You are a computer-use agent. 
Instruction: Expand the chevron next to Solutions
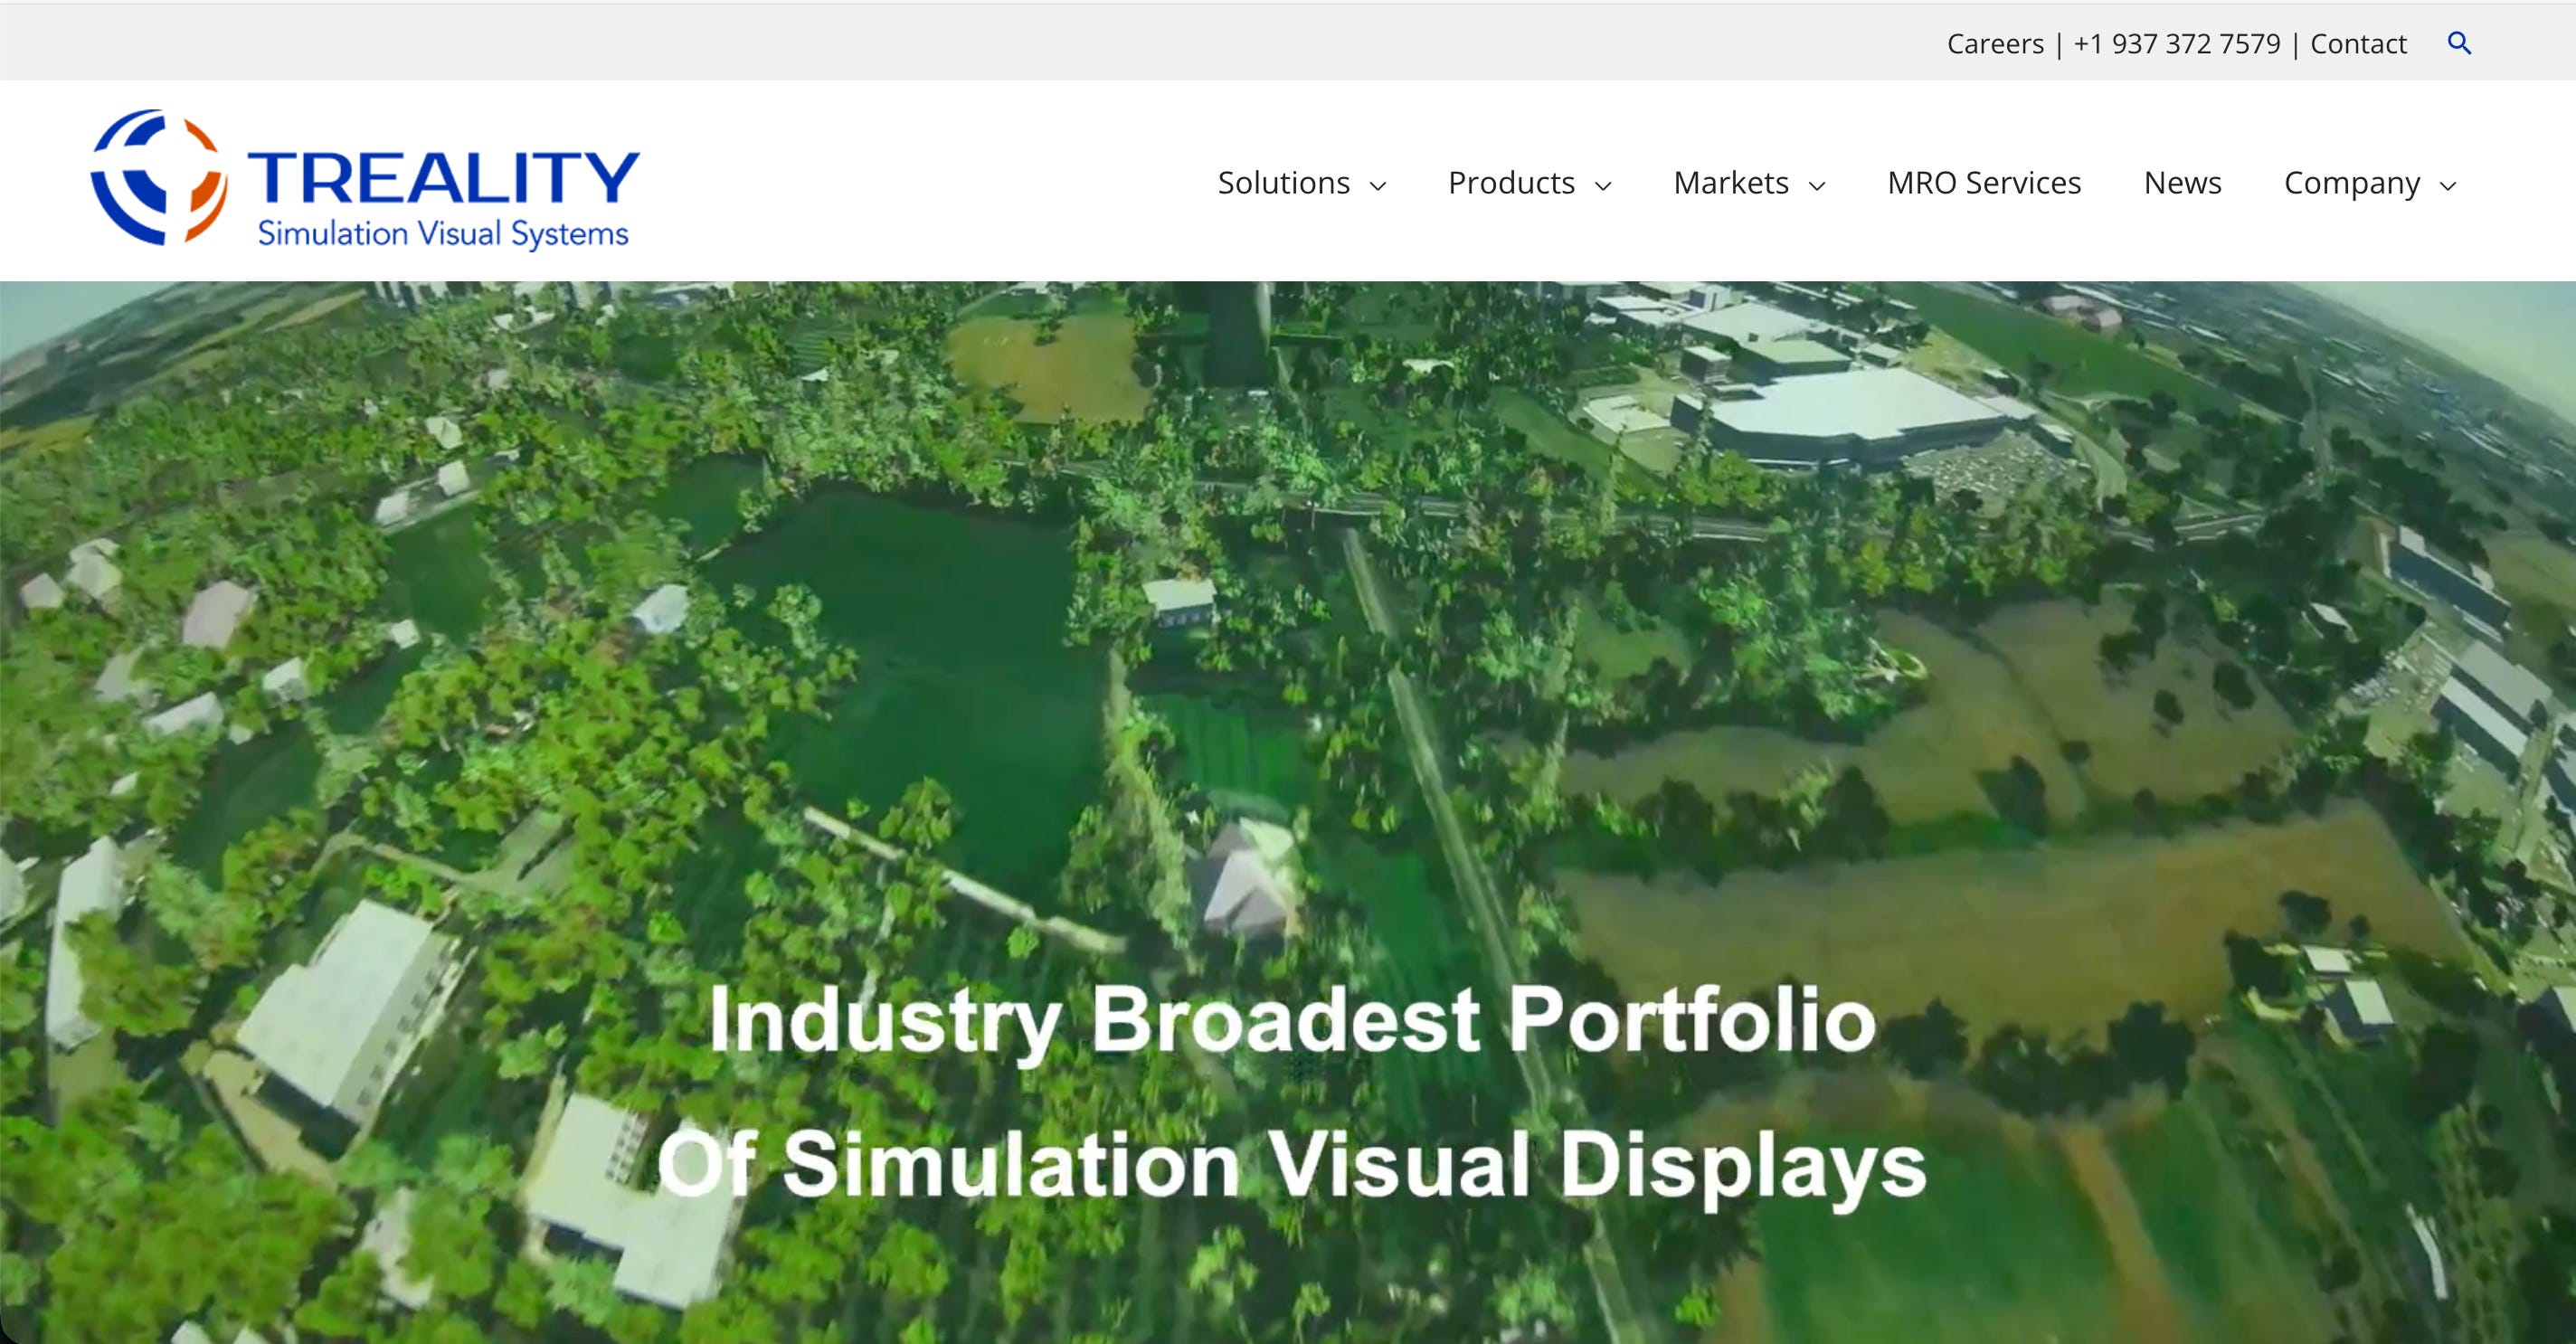(x=1378, y=186)
